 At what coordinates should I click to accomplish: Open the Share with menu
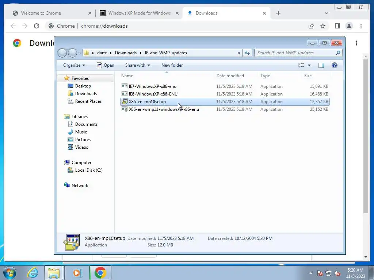tap(138, 65)
